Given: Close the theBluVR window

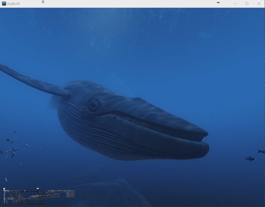Looking at the screenshot, I should tap(259, 3).
